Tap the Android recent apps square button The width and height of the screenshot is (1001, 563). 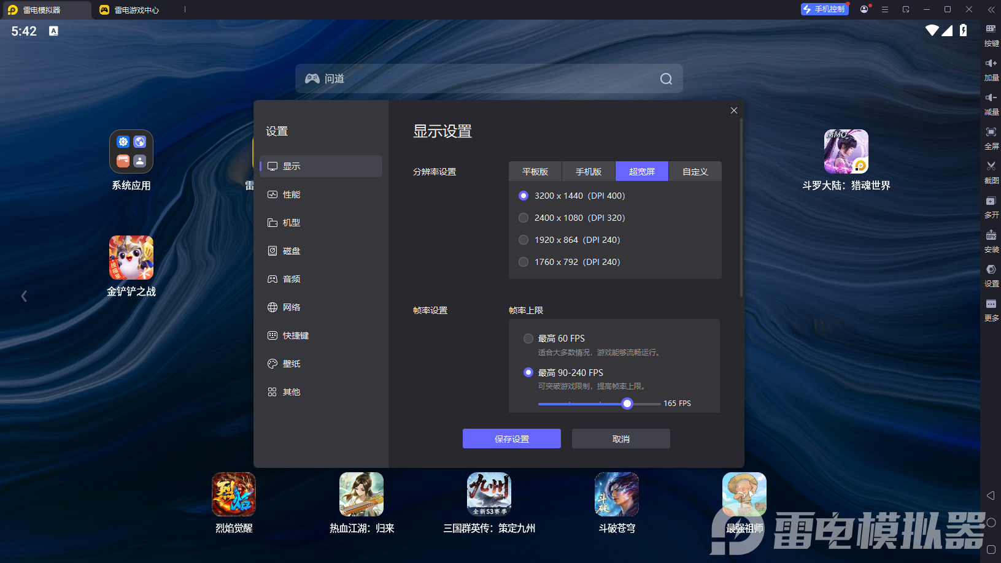(x=991, y=550)
